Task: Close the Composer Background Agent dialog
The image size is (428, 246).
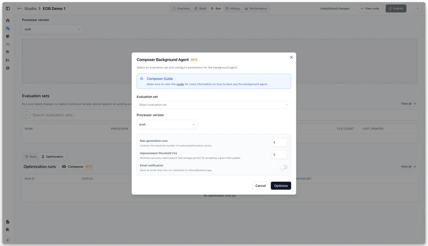Action: click(x=291, y=57)
